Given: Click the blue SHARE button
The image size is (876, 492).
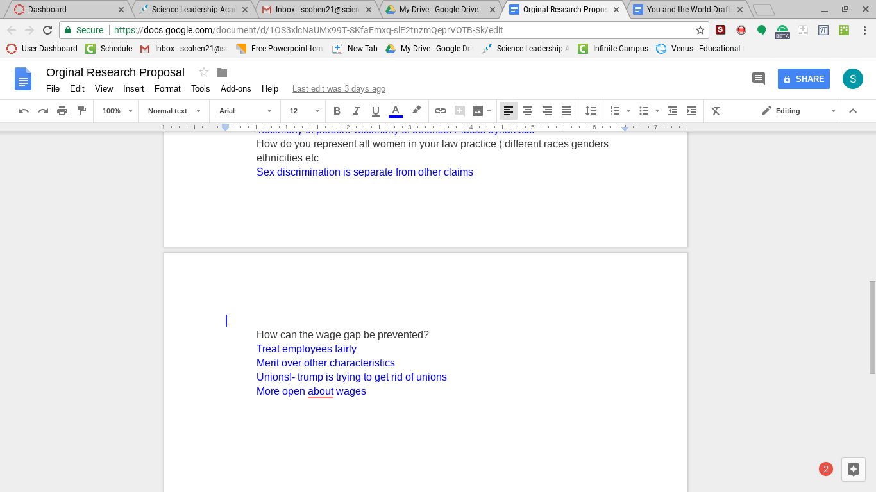Looking at the screenshot, I should [804, 79].
